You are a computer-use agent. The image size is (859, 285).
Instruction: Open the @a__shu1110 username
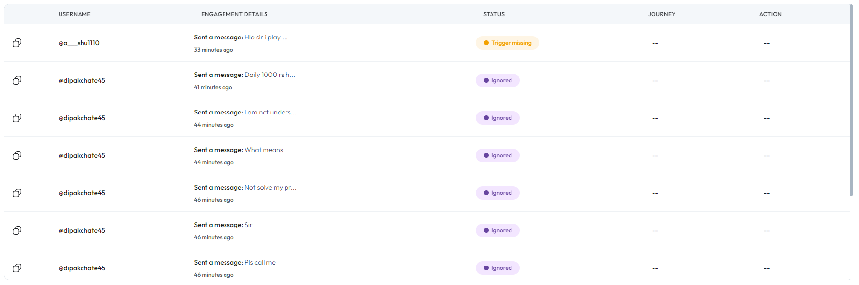tap(79, 43)
